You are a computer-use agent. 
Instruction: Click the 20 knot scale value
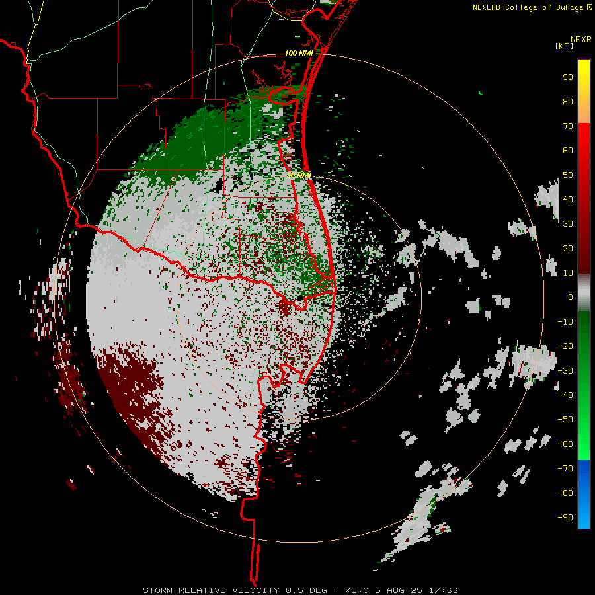(568, 248)
